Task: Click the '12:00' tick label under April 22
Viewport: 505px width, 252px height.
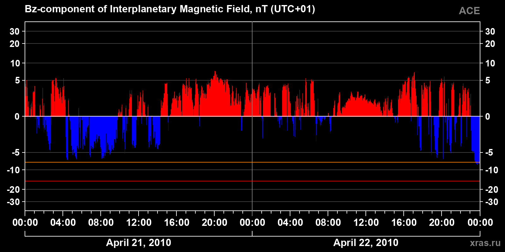Action: coord(366,223)
